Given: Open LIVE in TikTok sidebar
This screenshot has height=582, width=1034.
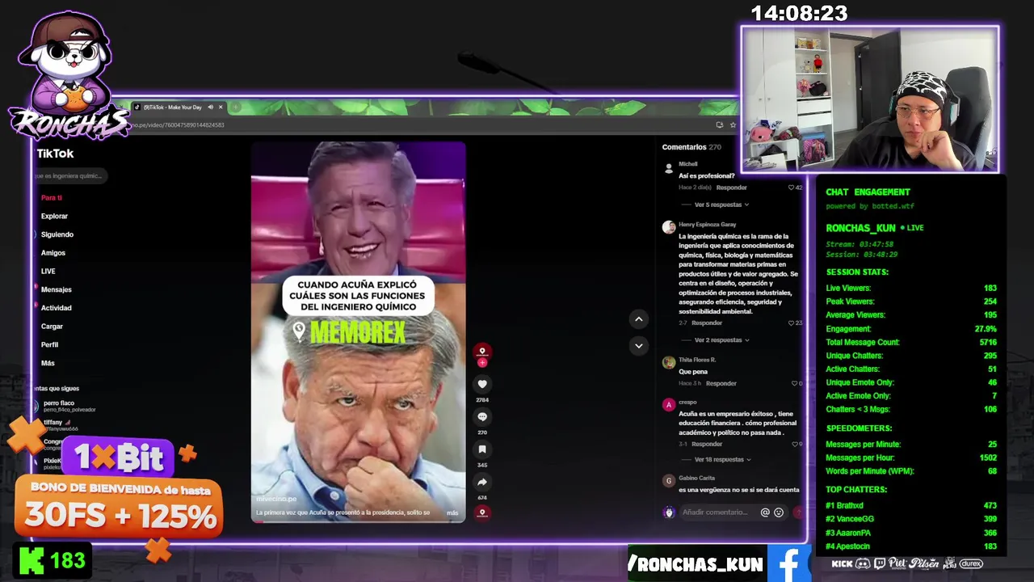Looking at the screenshot, I should pos(48,271).
